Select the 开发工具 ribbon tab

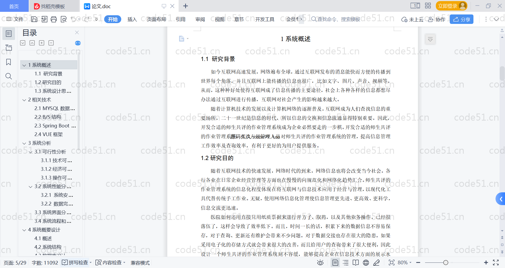tap(265, 19)
